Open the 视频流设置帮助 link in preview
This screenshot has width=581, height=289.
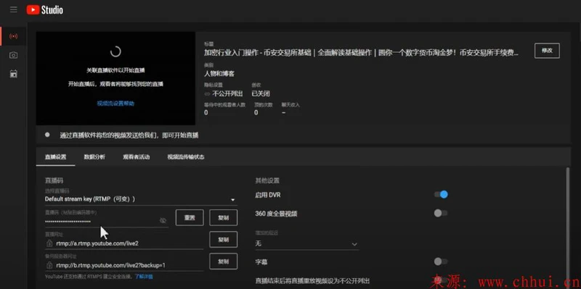coord(115,104)
